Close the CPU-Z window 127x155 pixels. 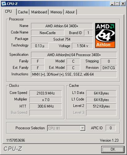point(123,4)
